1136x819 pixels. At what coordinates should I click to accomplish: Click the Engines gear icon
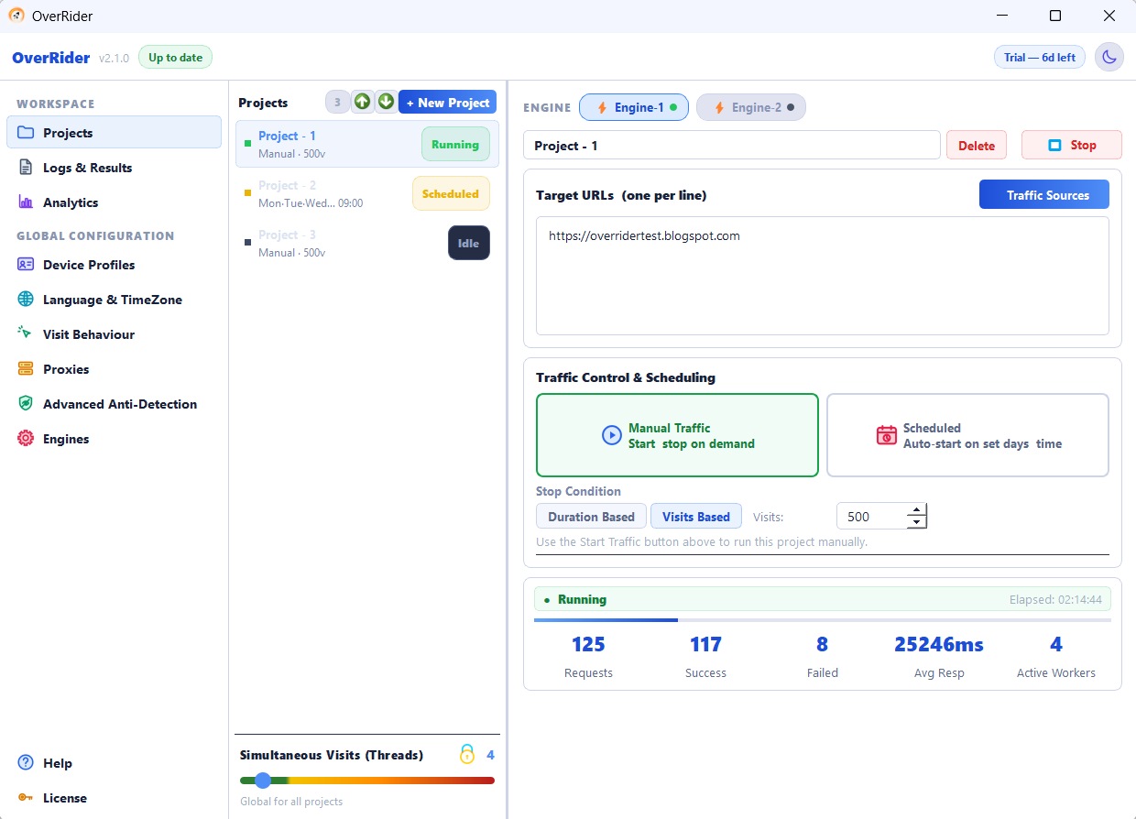26,439
